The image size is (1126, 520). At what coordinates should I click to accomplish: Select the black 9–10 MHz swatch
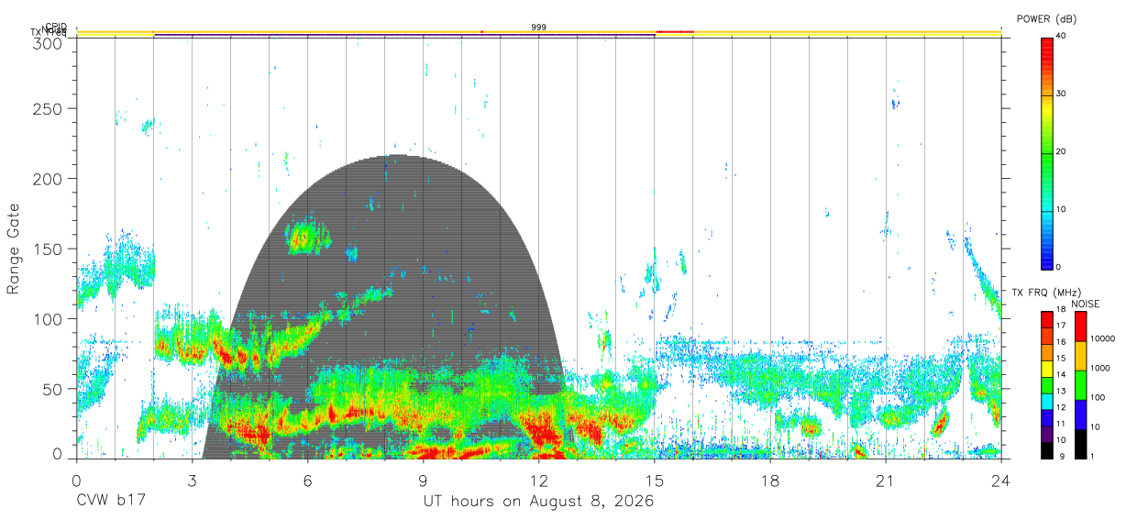(1047, 450)
